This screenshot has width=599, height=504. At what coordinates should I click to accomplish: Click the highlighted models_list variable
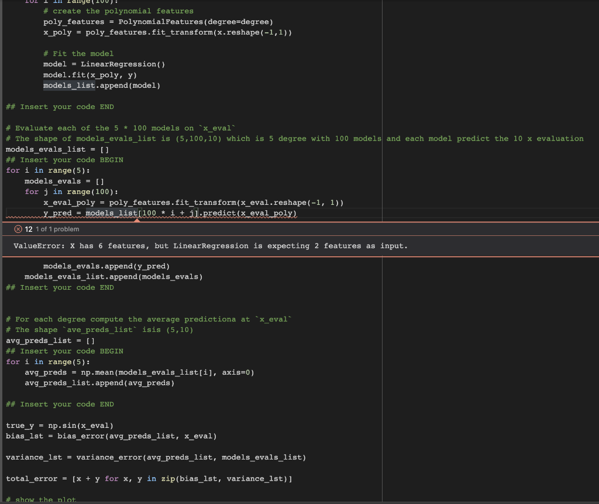[68, 85]
